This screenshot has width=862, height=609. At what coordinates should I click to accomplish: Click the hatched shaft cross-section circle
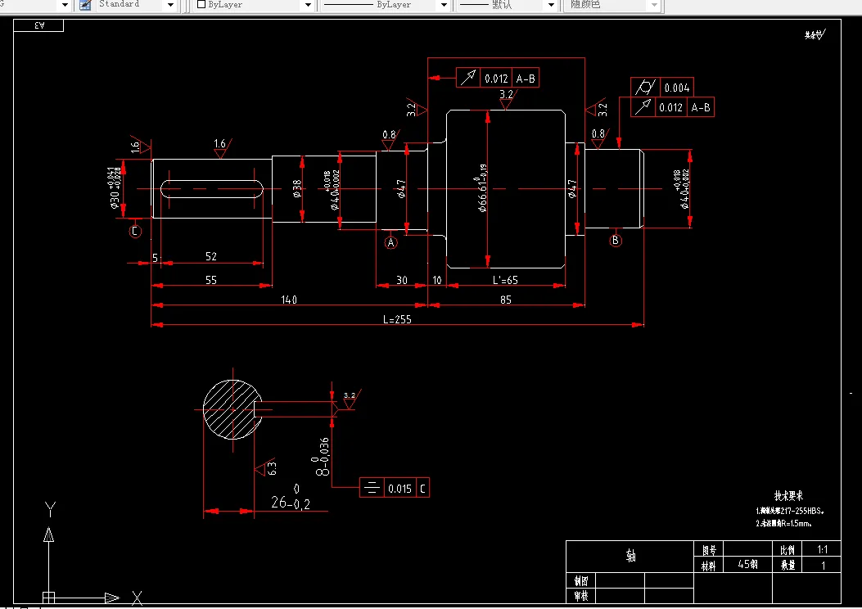[x=232, y=409]
